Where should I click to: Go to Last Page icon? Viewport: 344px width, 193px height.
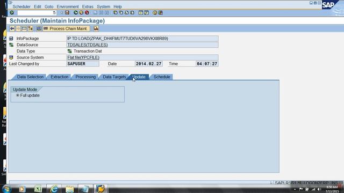click(132, 13)
